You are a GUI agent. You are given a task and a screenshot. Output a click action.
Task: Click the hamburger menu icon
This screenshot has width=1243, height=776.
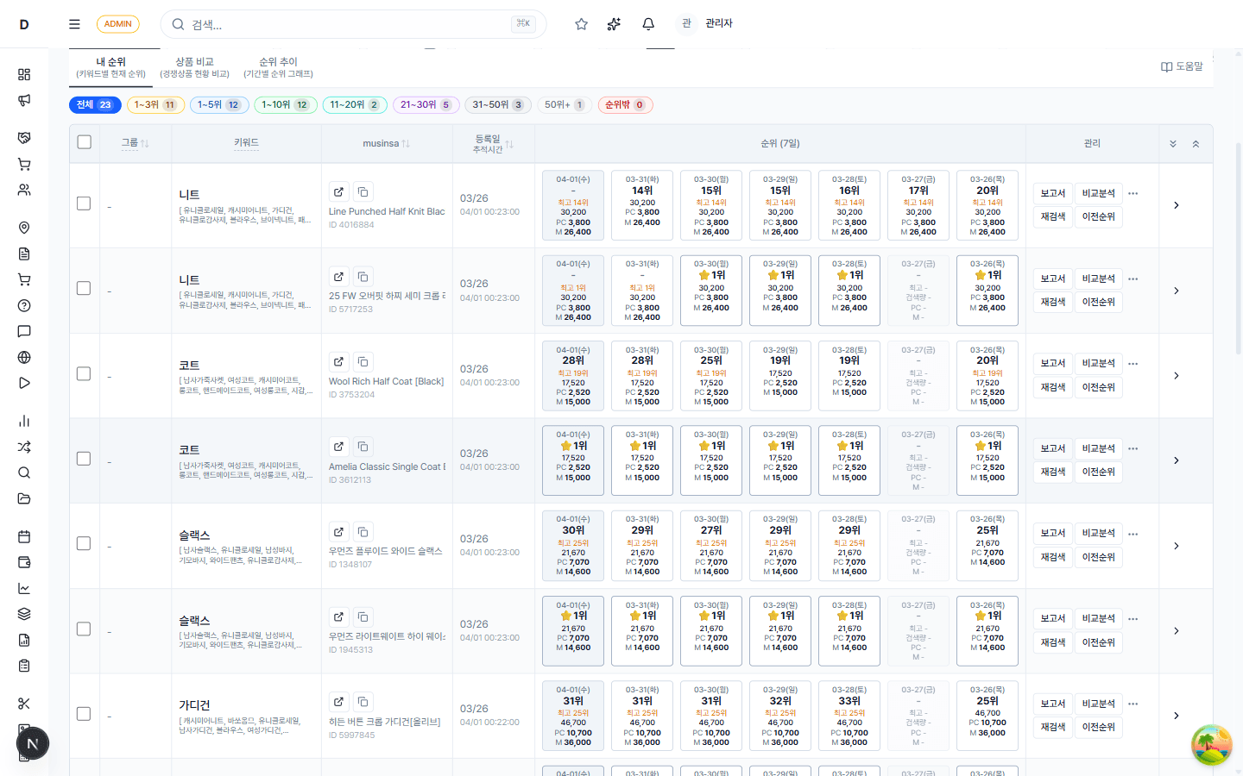tap(74, 24)
